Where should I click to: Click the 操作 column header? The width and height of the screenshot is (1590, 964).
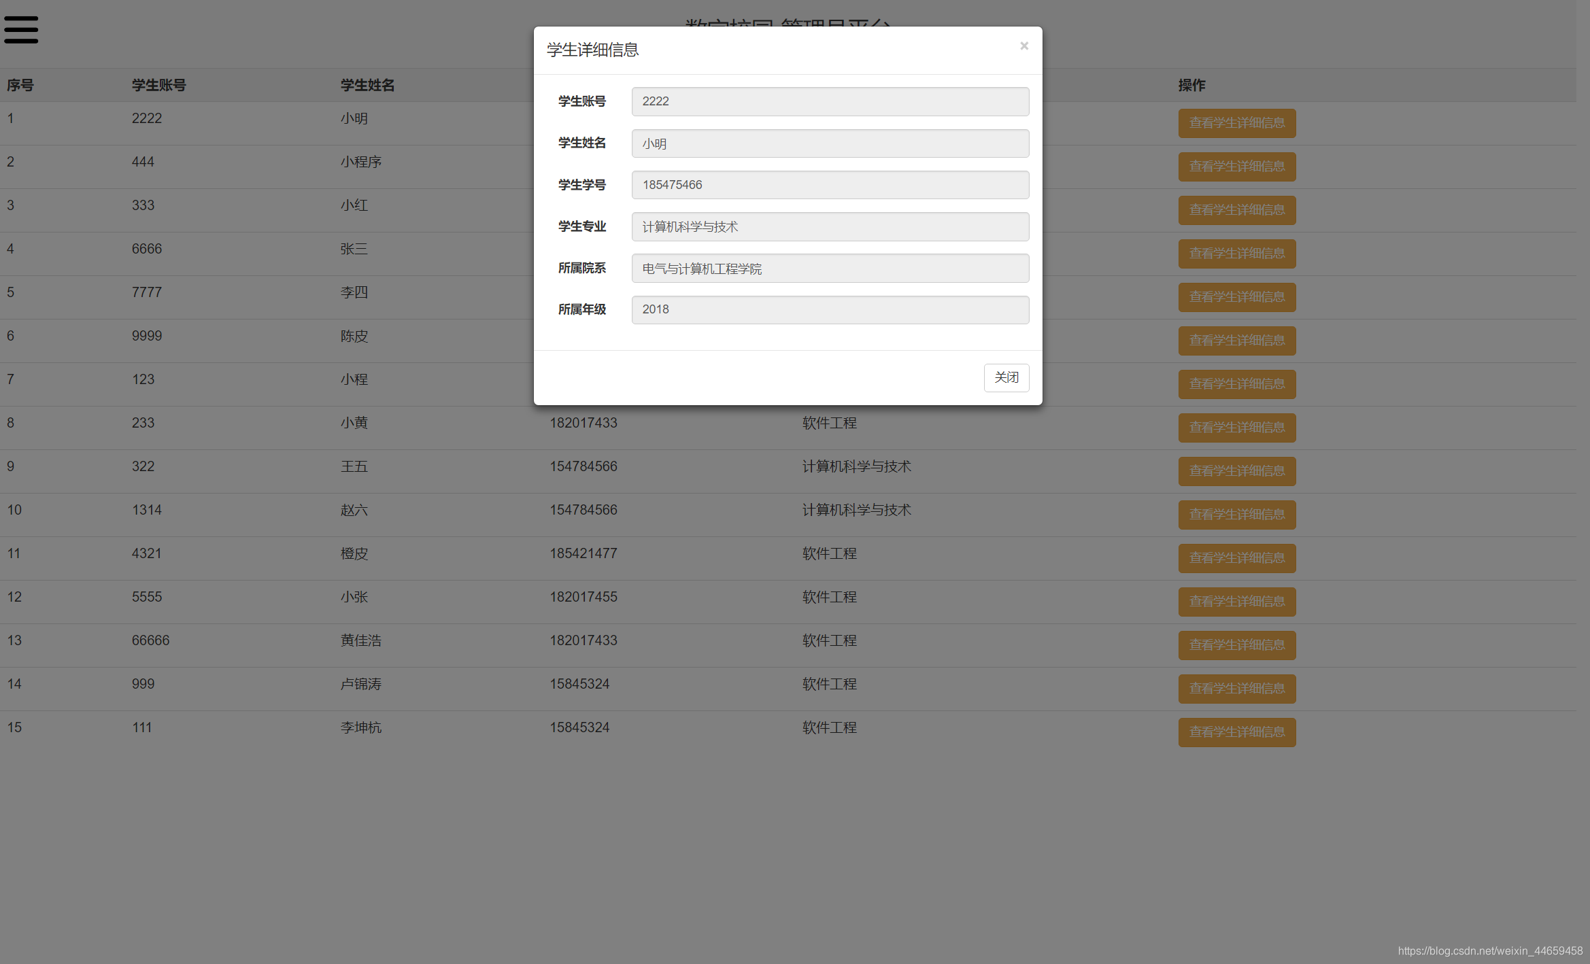click(x=1192, y=86)
